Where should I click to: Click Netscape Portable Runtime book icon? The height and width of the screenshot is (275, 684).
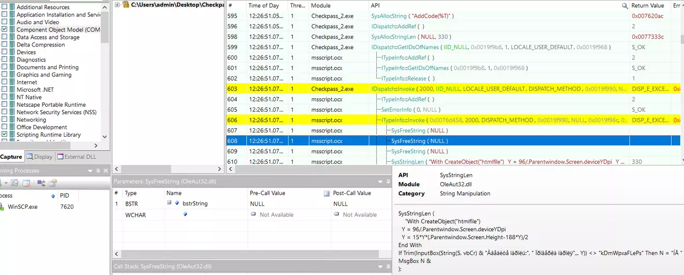tap(12, 105)
